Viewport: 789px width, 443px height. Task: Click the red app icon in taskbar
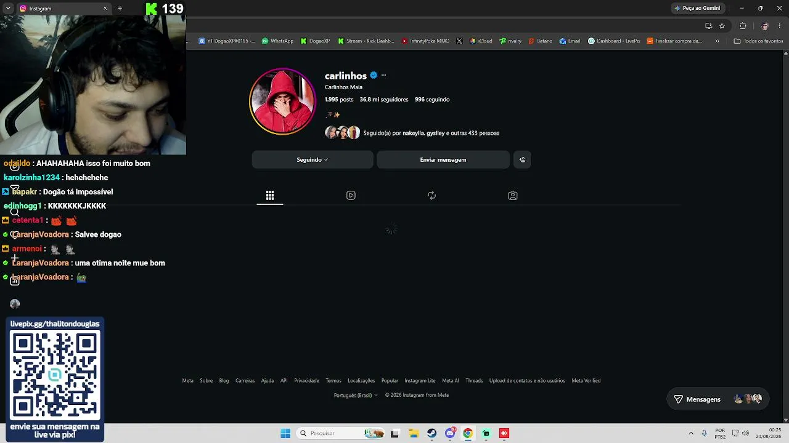[x=504, y=433]
